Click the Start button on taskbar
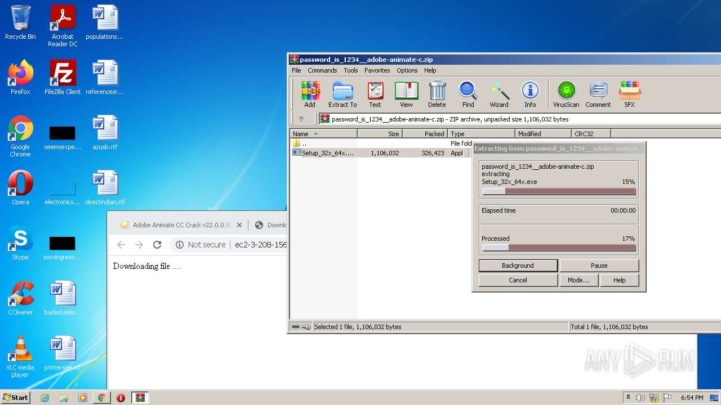This screenshot has width=721, height=405. (x=16, y=398)
